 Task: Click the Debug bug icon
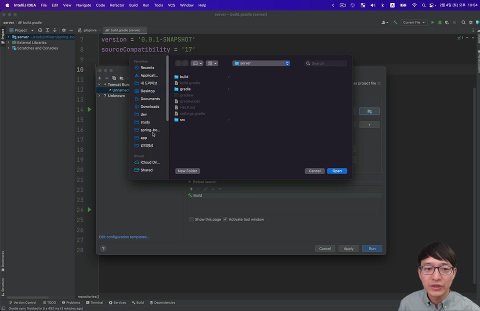[x=439, y=22]
